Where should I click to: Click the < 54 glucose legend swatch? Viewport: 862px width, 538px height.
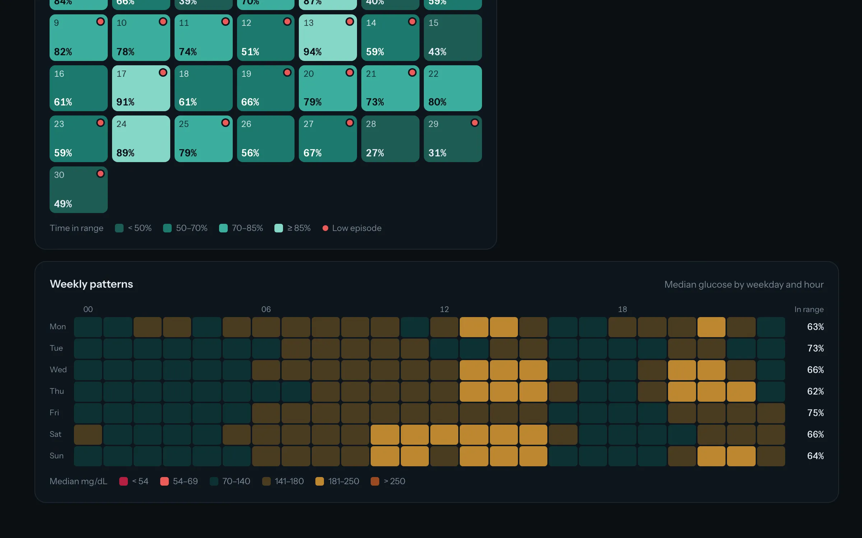point(124,481)
